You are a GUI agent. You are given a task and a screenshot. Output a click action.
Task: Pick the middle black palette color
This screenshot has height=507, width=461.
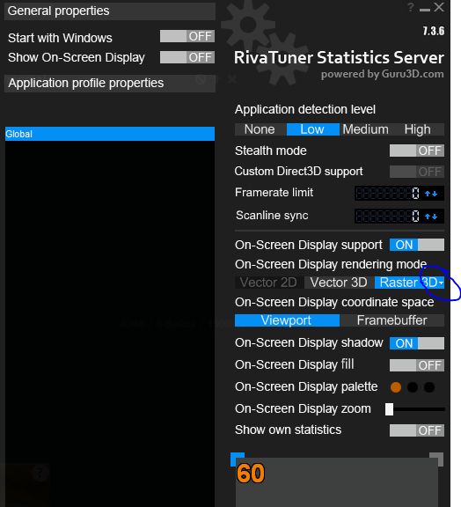(413, 387)
